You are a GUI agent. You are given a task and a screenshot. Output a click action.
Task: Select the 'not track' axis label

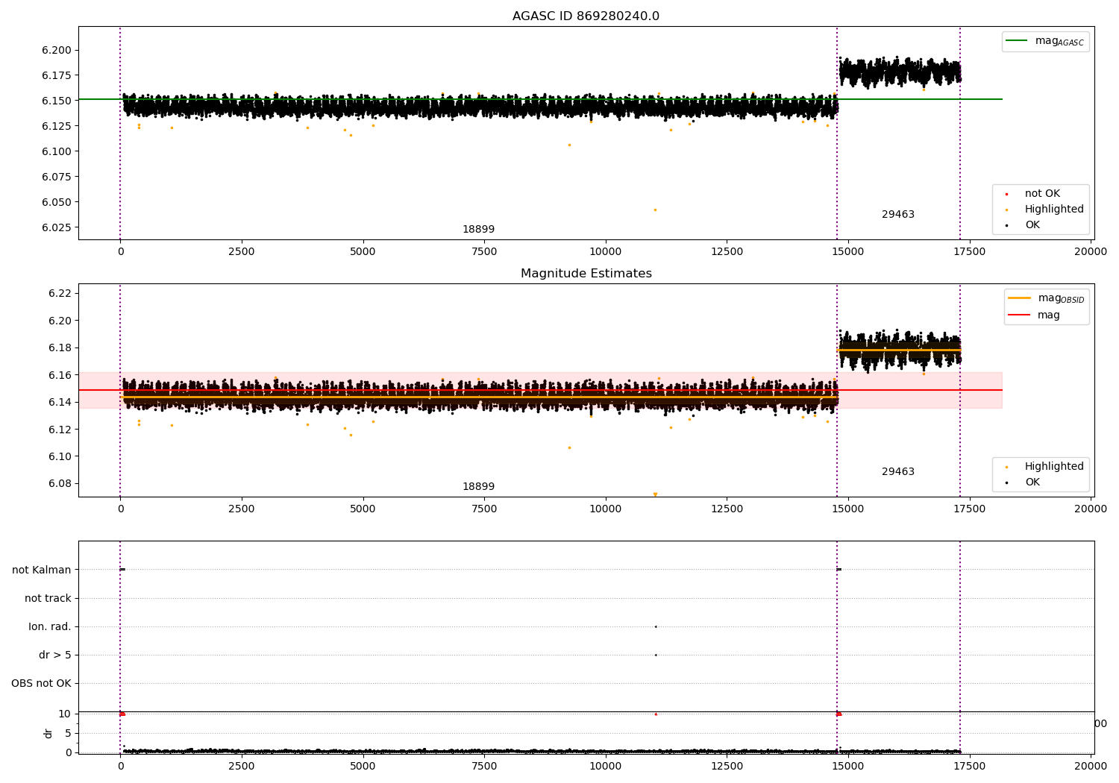click(x=48, y=599)
